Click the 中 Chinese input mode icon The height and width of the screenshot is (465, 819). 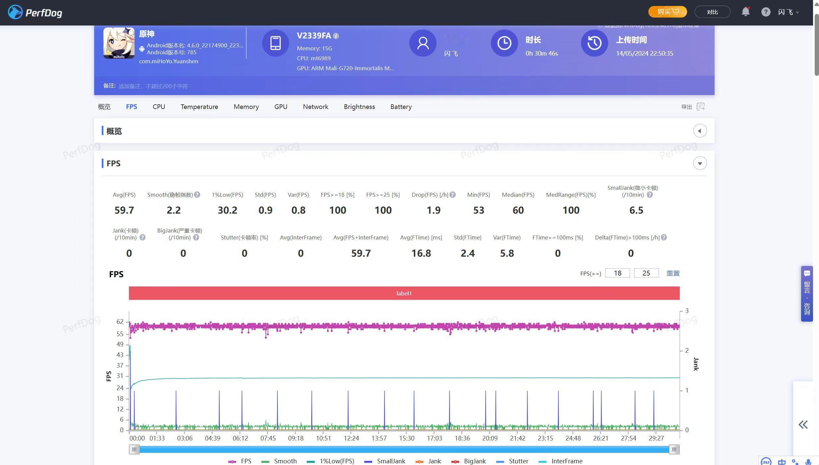pyautogui.click(x=782, y=462)
